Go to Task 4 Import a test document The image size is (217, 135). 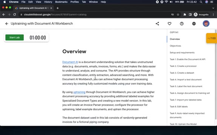pos(186,79)
